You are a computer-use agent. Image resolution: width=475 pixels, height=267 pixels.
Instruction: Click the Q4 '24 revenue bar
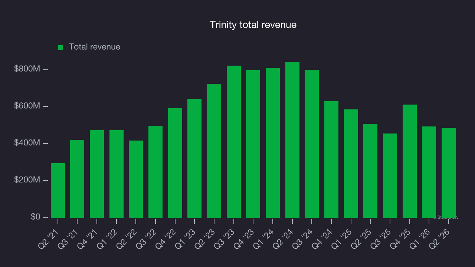[x=331, y=159]
